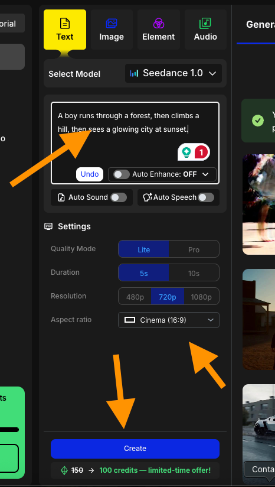Click the Settings keyboard icon
This screenshot has width=275, height=487.
(48, 226)
